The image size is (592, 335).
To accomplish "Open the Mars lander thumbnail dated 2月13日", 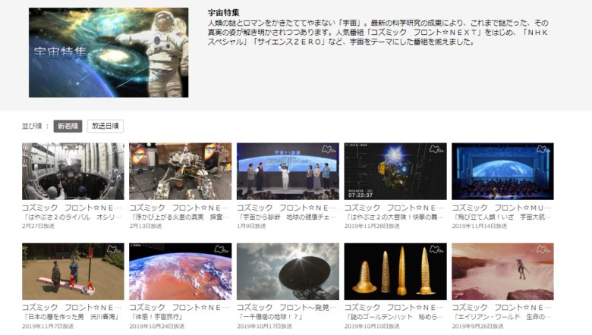I will coord(181,171).
